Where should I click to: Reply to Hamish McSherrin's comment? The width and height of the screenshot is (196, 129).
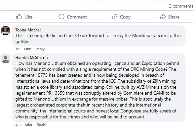tap(41, 124)
